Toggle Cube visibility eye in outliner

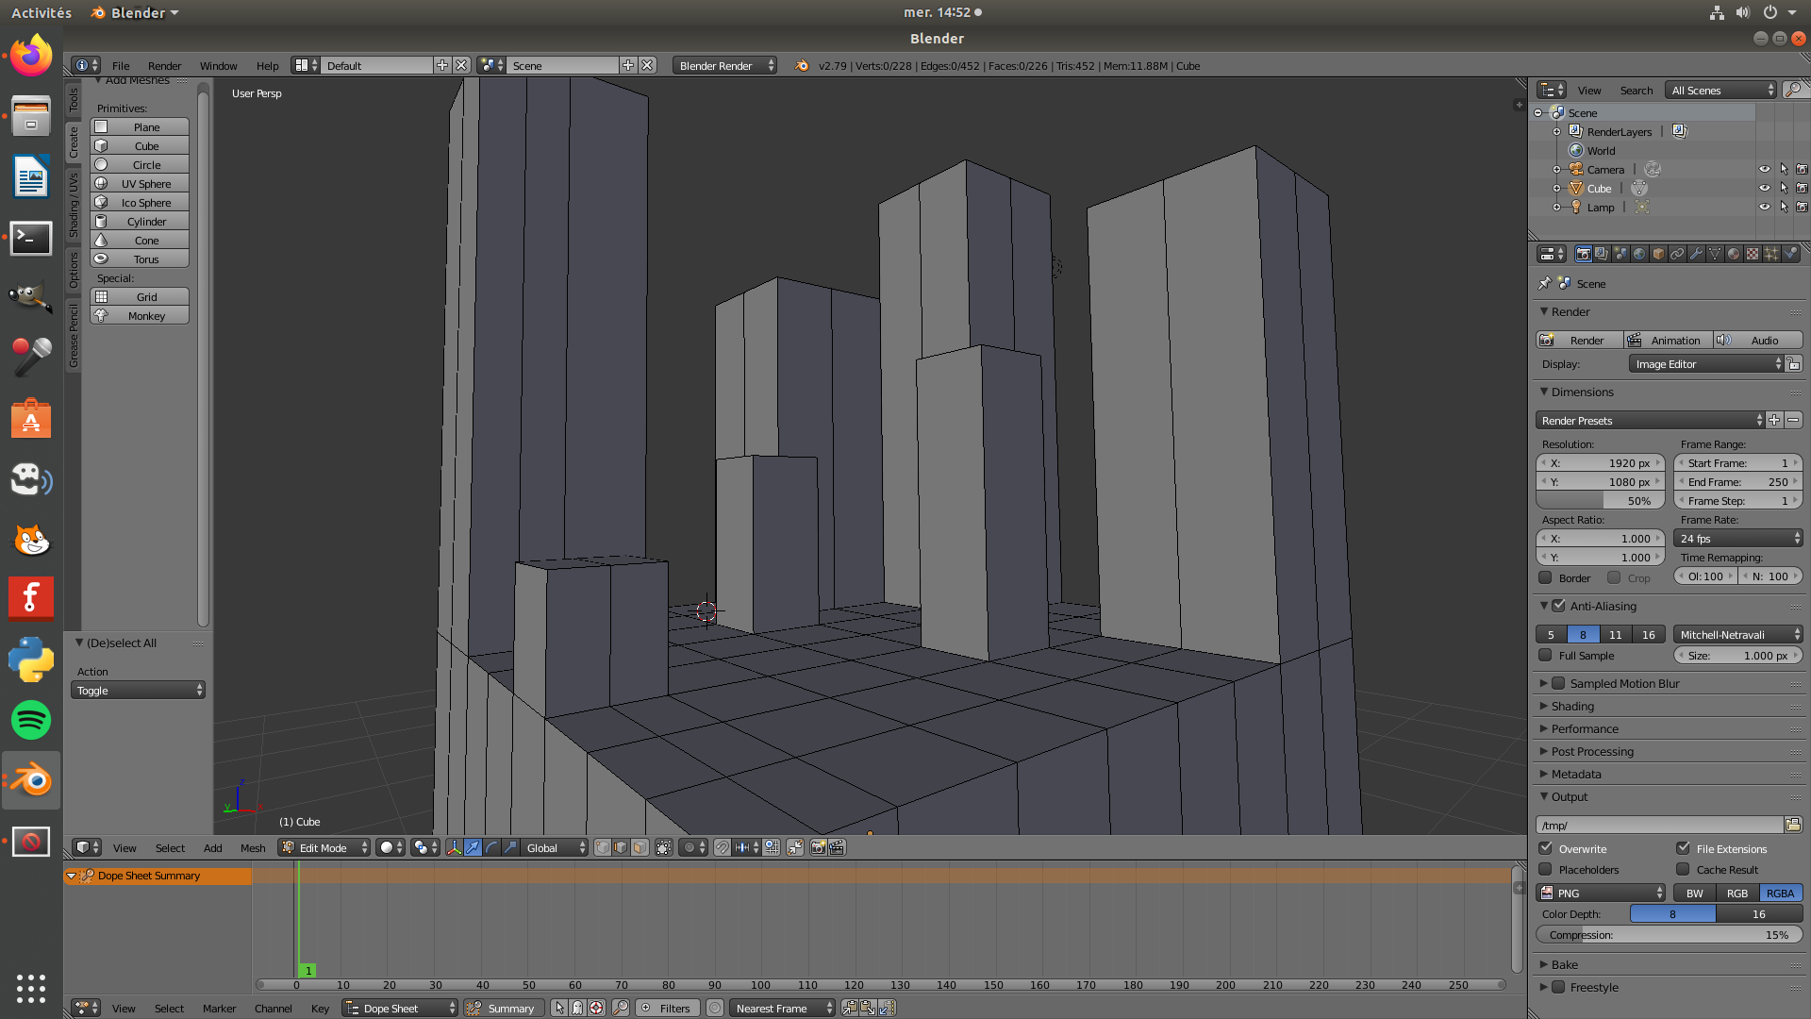click(x=1764, y=188)
